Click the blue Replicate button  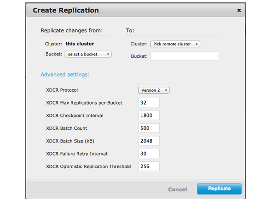tap(219, 189)
